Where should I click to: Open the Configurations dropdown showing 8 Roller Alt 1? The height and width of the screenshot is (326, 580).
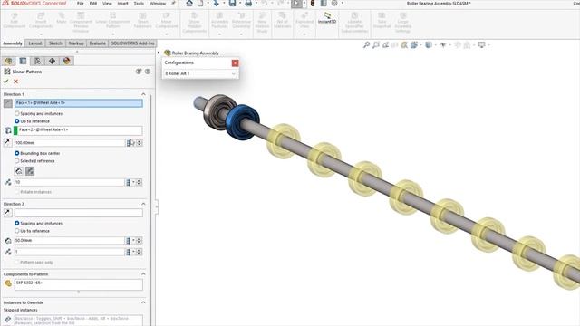[200, 73]
